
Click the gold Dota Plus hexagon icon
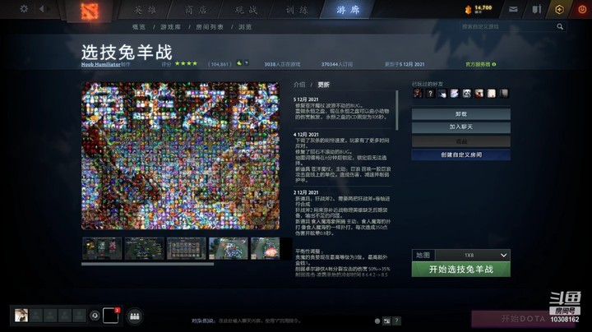click(x=560, y=9)
